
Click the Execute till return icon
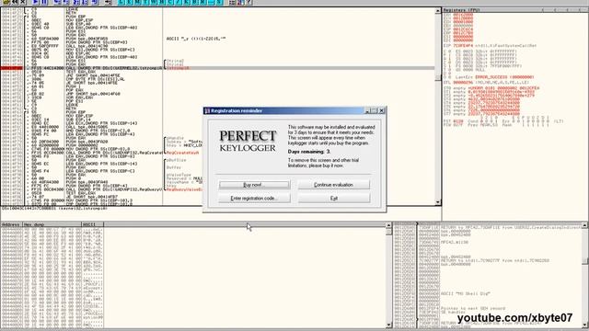coord(94,2)
